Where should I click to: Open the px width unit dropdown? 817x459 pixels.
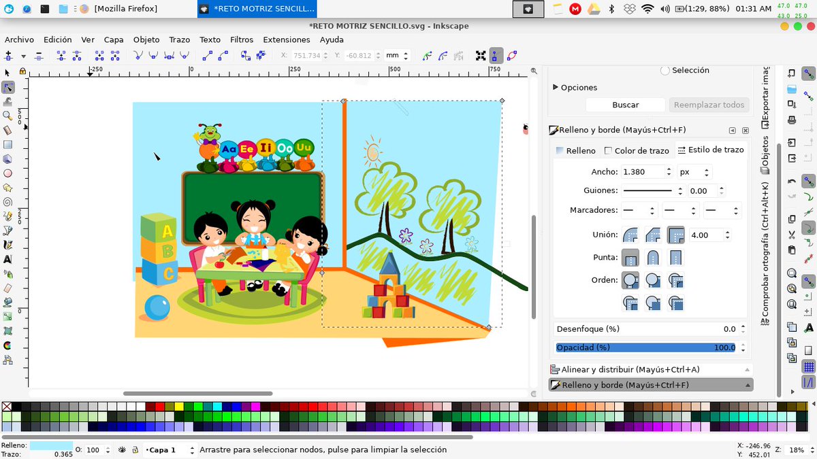point(696,172)
